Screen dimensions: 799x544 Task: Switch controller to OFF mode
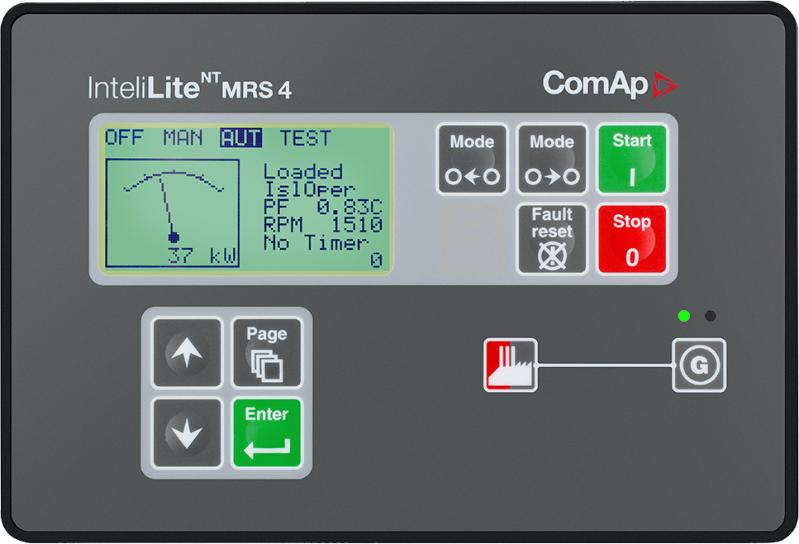(x=127, y=138)
